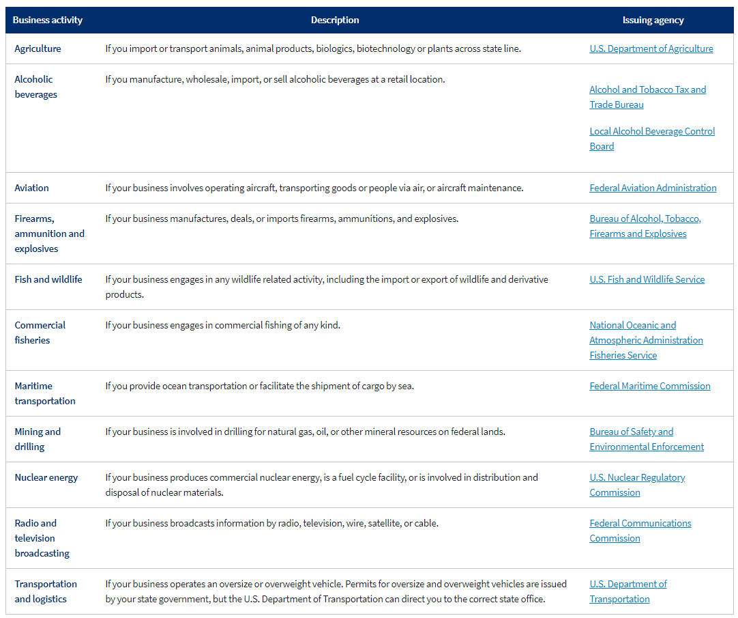738x618 pixels.
Task: Select the Fish and wildlife row label
Action: (48, 279)
